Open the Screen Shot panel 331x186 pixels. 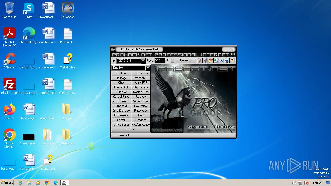(141, 101)
